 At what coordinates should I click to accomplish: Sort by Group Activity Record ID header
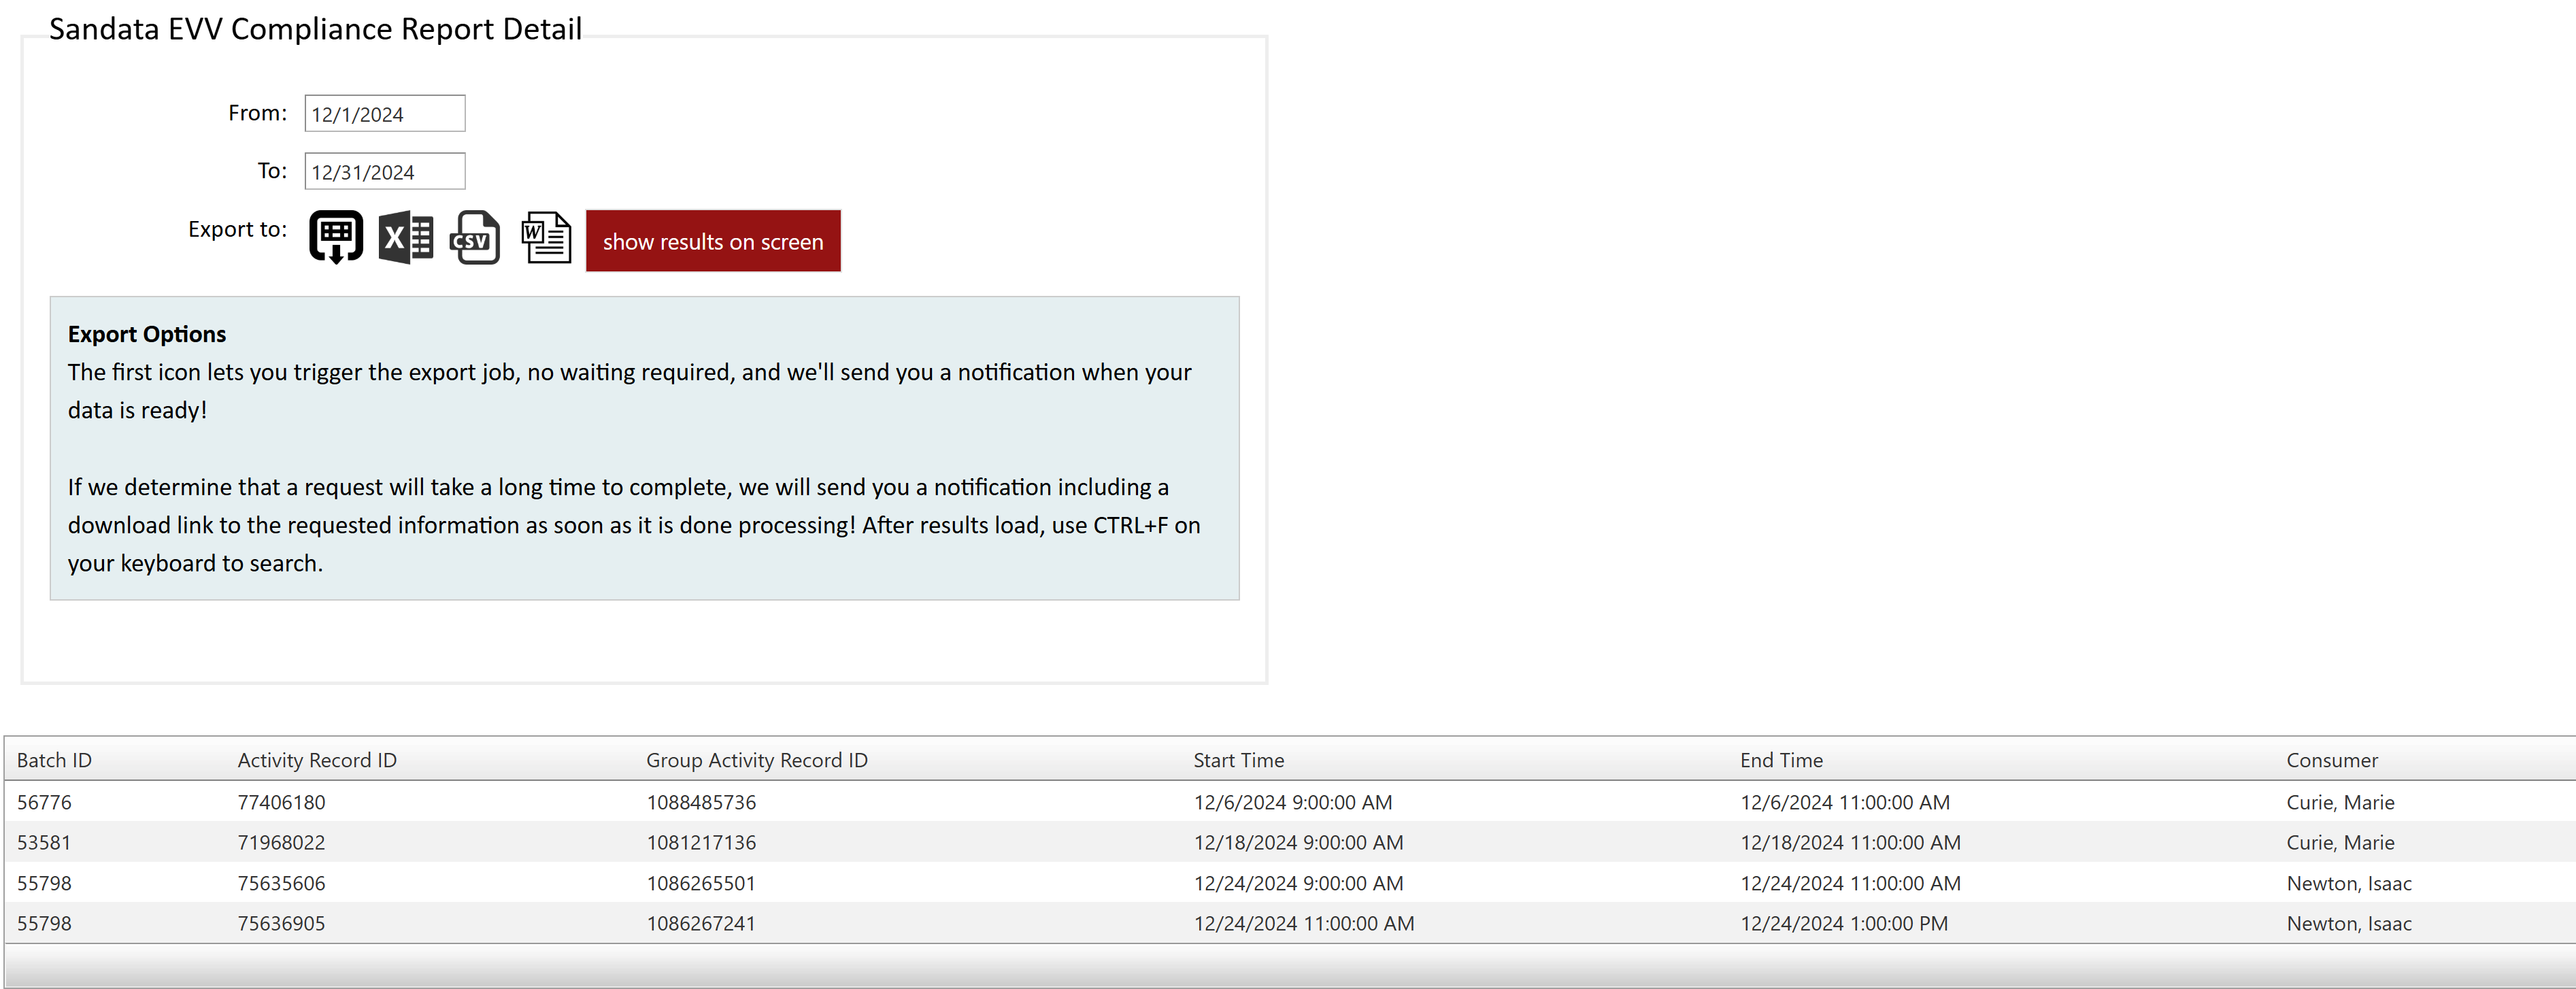[757, 761]
